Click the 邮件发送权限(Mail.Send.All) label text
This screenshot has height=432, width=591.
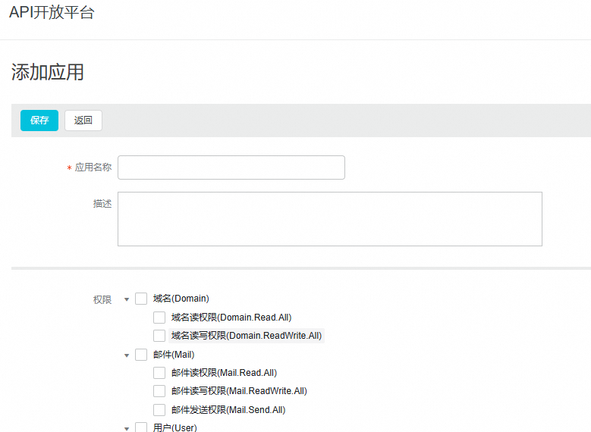228,410
